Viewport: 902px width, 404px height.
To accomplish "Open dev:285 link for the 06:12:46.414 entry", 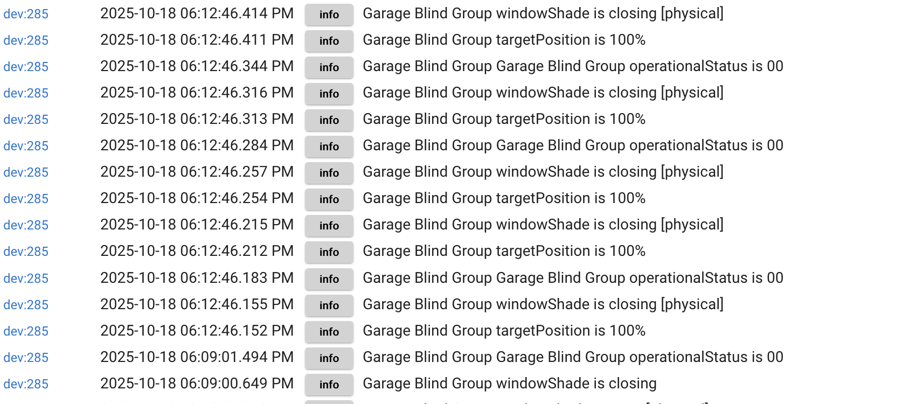I will pos(26,14).
